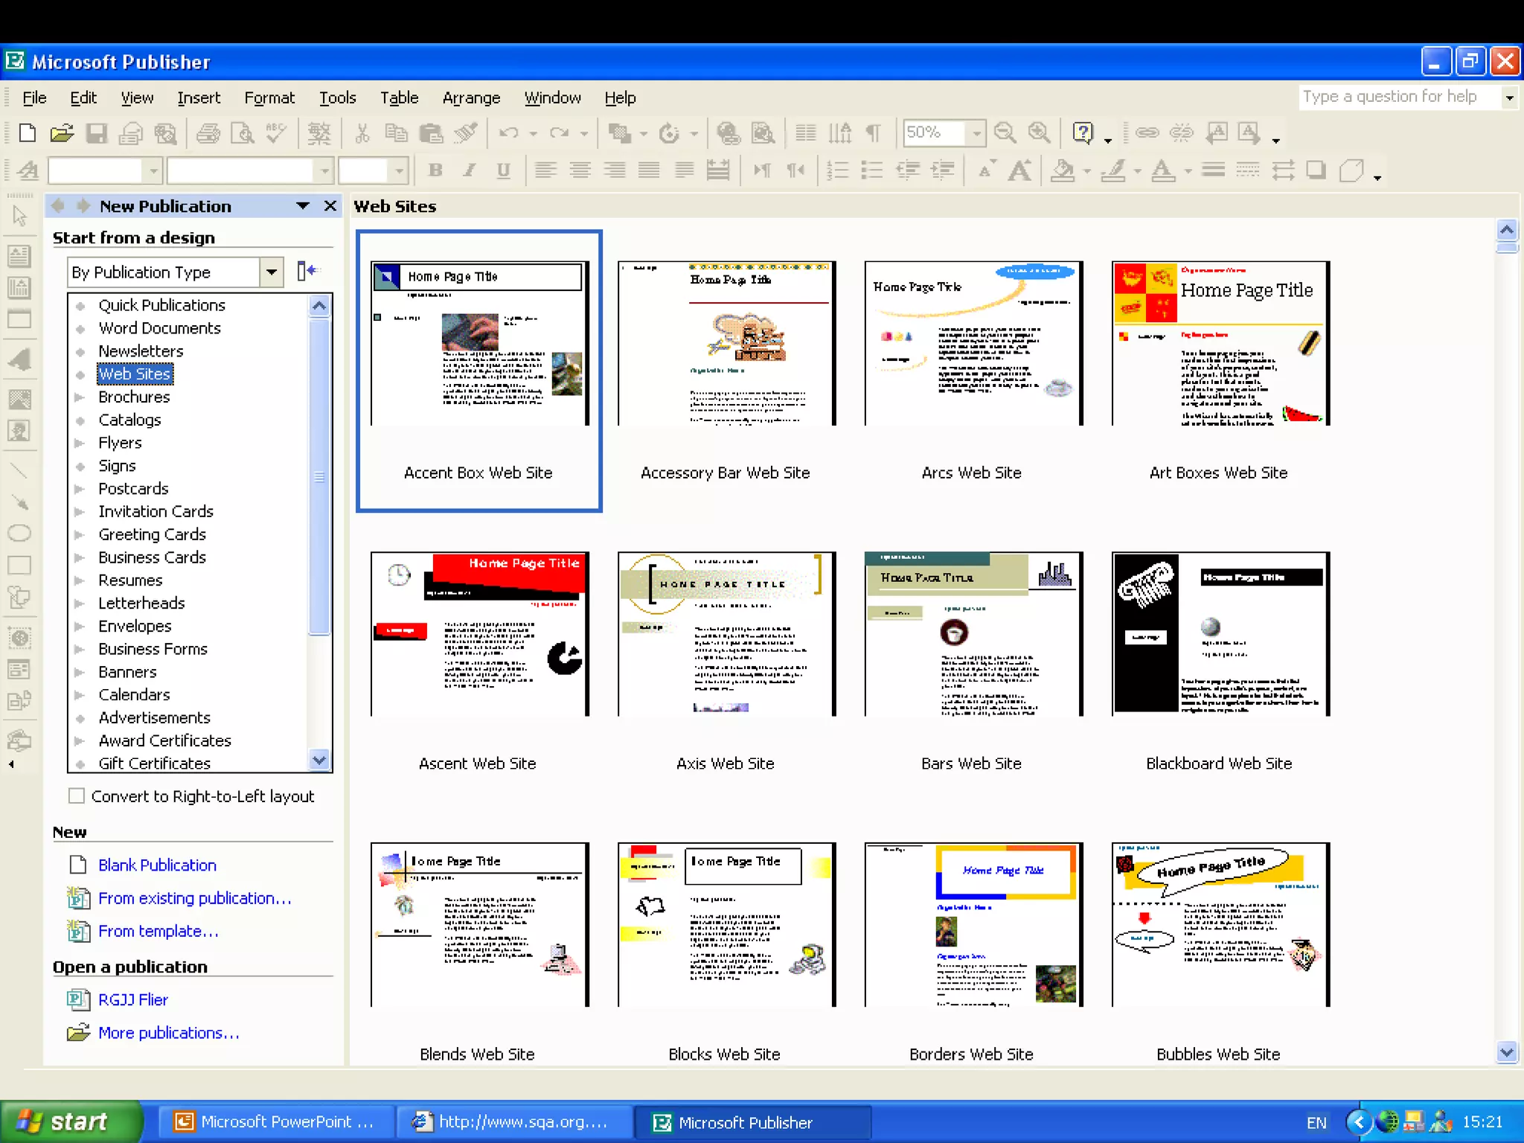Choose the Blackboard Web Site thumbnail
Viewport: 1524px width, 1143px height.
pos(1220,634)
